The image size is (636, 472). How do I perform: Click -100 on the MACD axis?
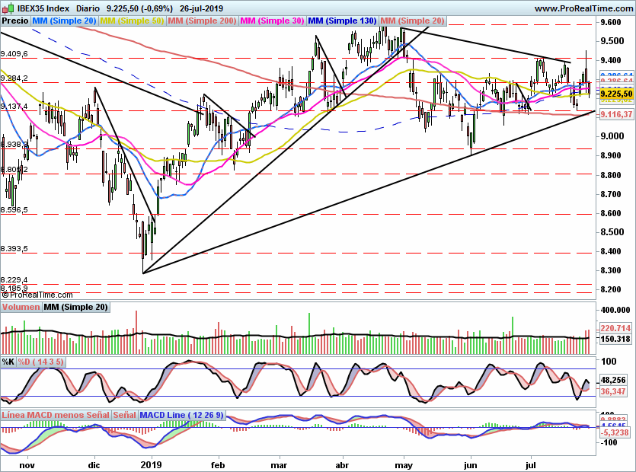608,442
